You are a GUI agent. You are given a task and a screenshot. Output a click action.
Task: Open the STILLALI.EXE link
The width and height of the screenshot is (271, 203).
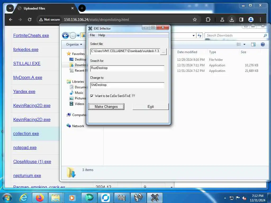(27, 63)
